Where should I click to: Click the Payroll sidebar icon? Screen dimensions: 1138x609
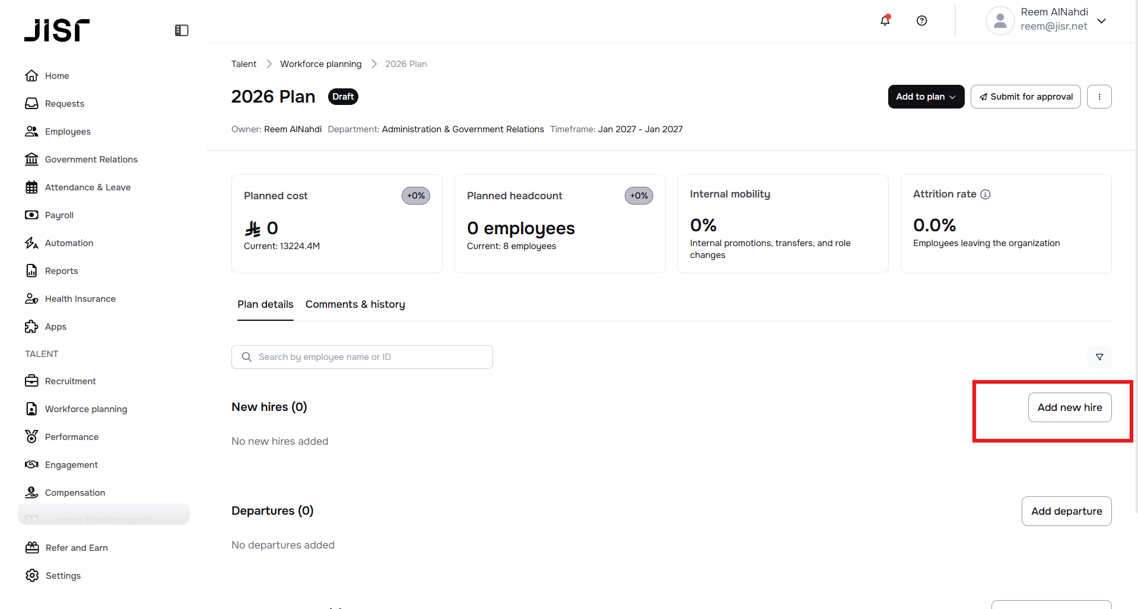[x=31, y=215]
